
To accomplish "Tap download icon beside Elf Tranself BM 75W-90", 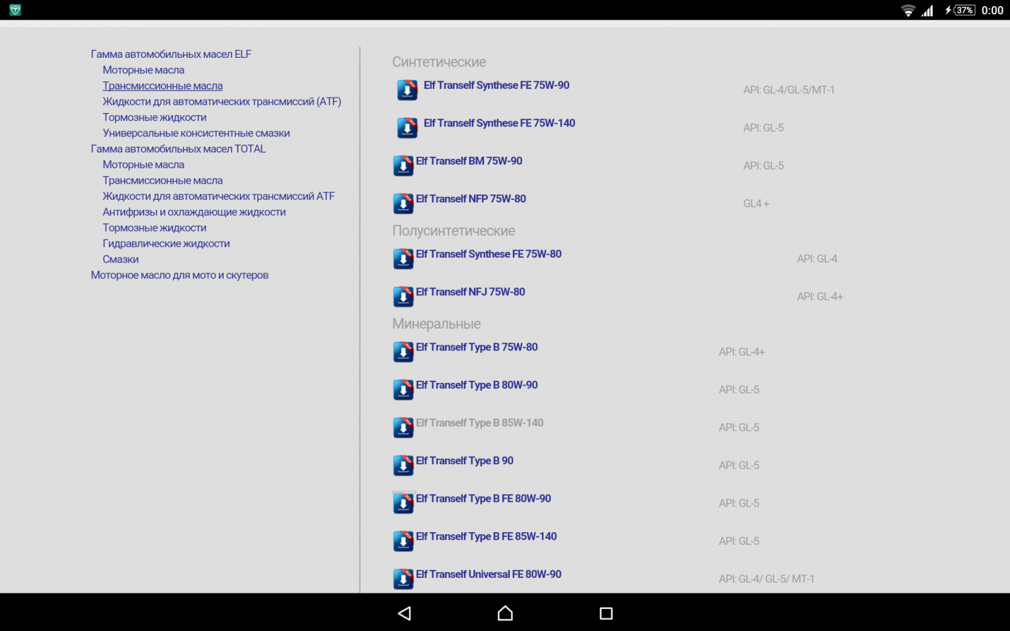I will [x=403, y=165].
